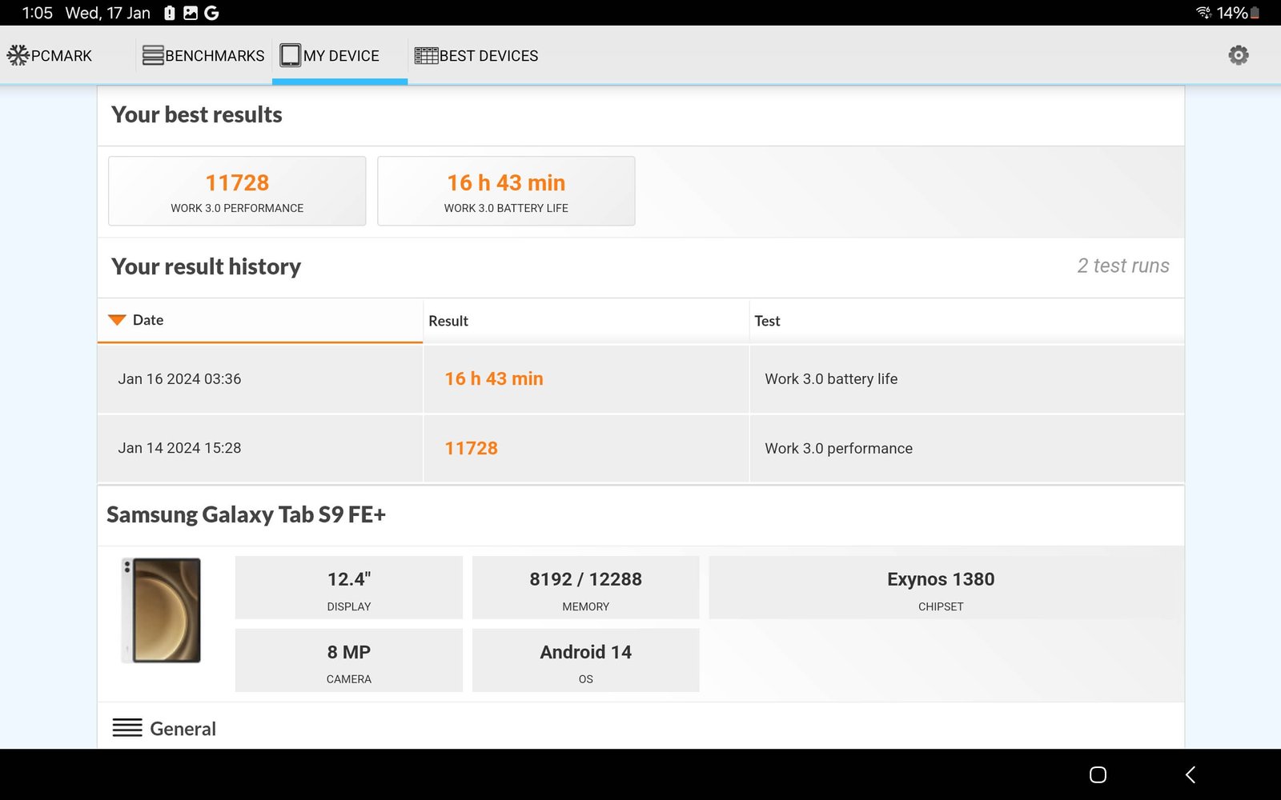1281x800 pixels.
Task: Tap the Galaxy Tab S9 FE+ thumbnail
Action: pyautogui.click(x=162, y=610)
